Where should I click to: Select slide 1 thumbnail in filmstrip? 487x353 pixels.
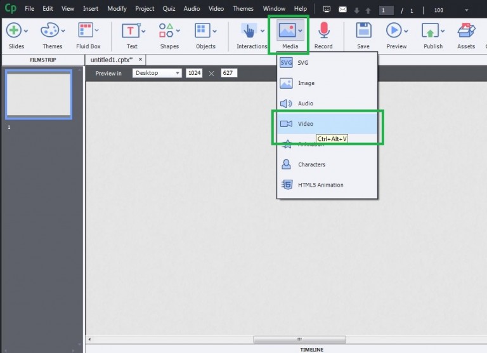tap(39, 95)
